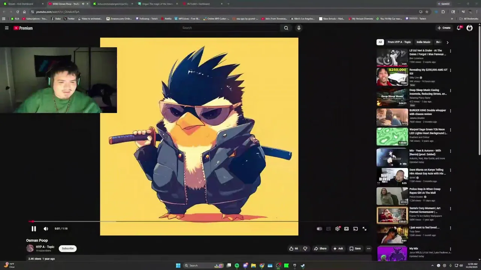Enter fullscreen mode
The height and width of the screenshot is (270, 481).
(x=365, y=229)
